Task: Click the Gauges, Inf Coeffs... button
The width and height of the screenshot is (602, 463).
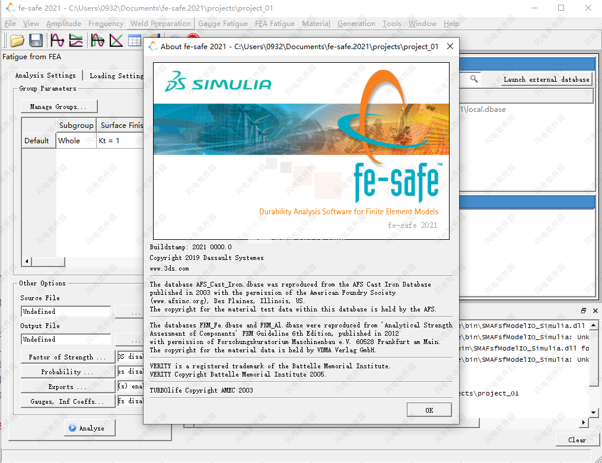Action: [x=67, y=401]
